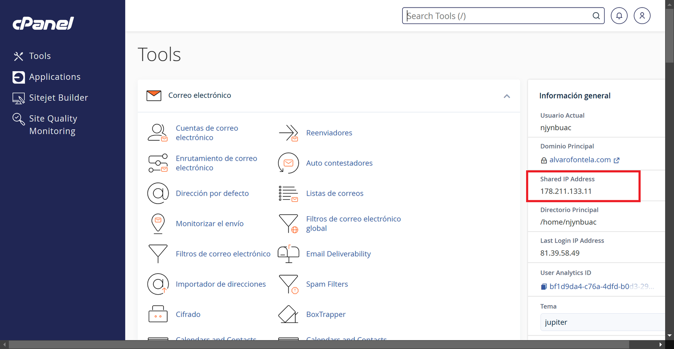Open notifications bell icon

pos(619,16)
